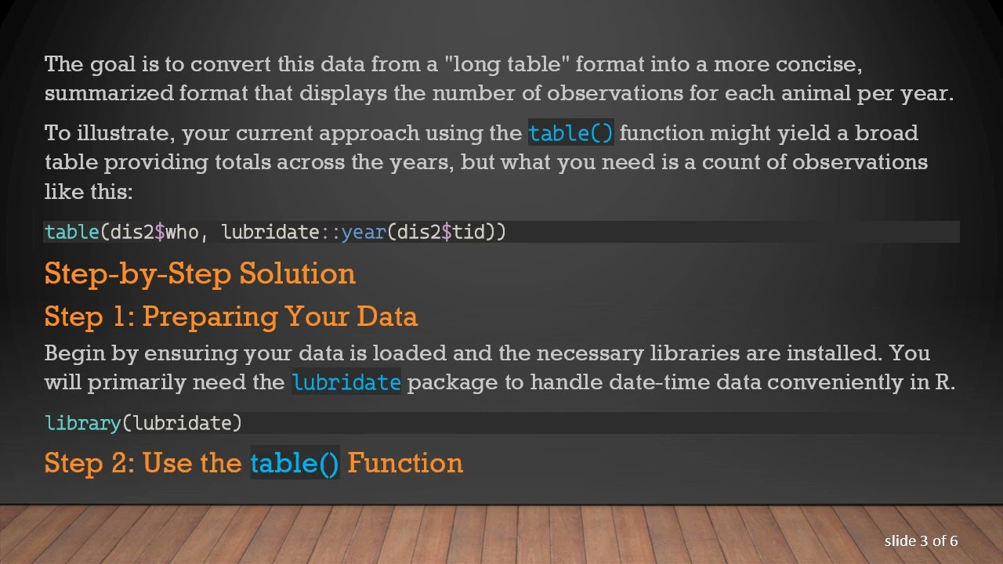Screen dimensions: 1003x564
Task: Click the word "library" in the code snippet
Action: click(x=82, y=423)
